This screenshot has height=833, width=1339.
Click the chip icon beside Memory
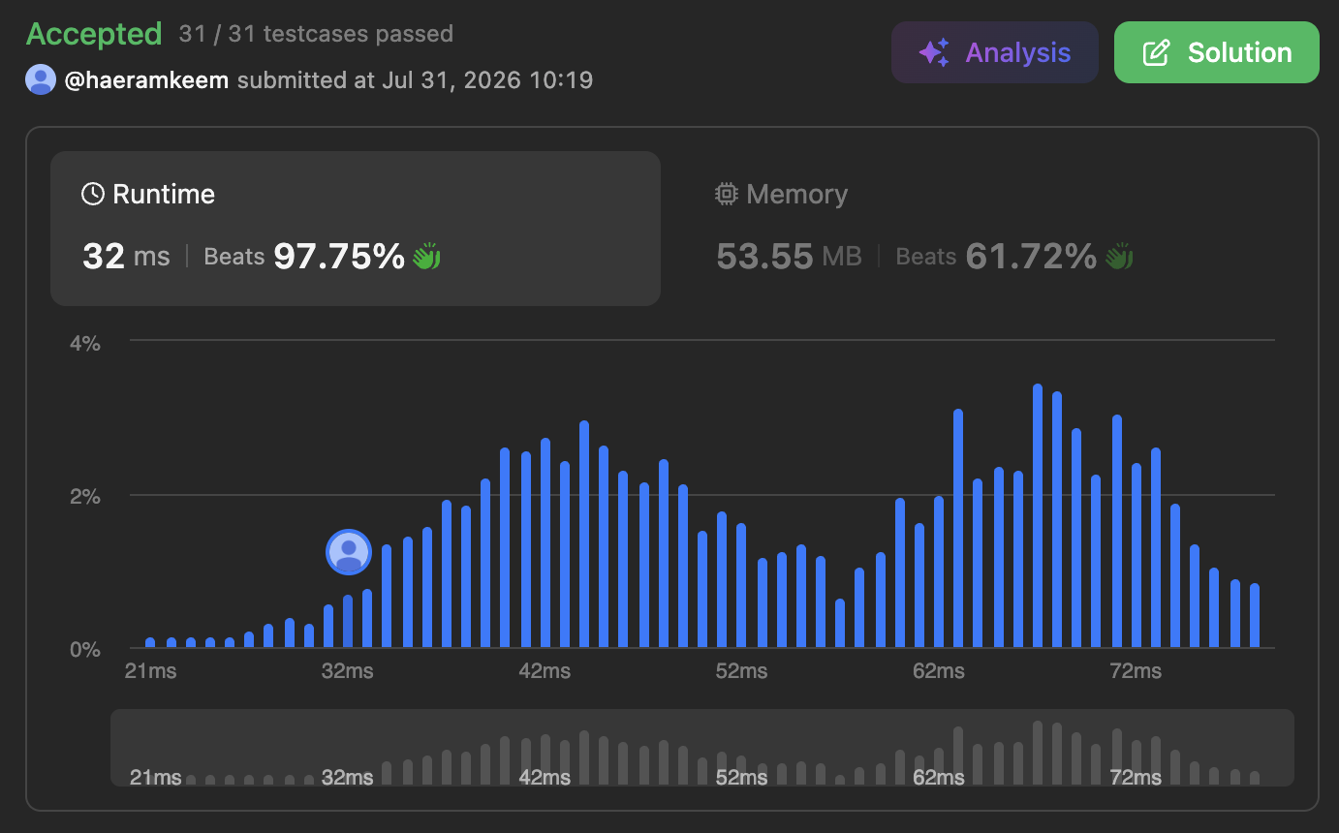[x=726, y=194]
